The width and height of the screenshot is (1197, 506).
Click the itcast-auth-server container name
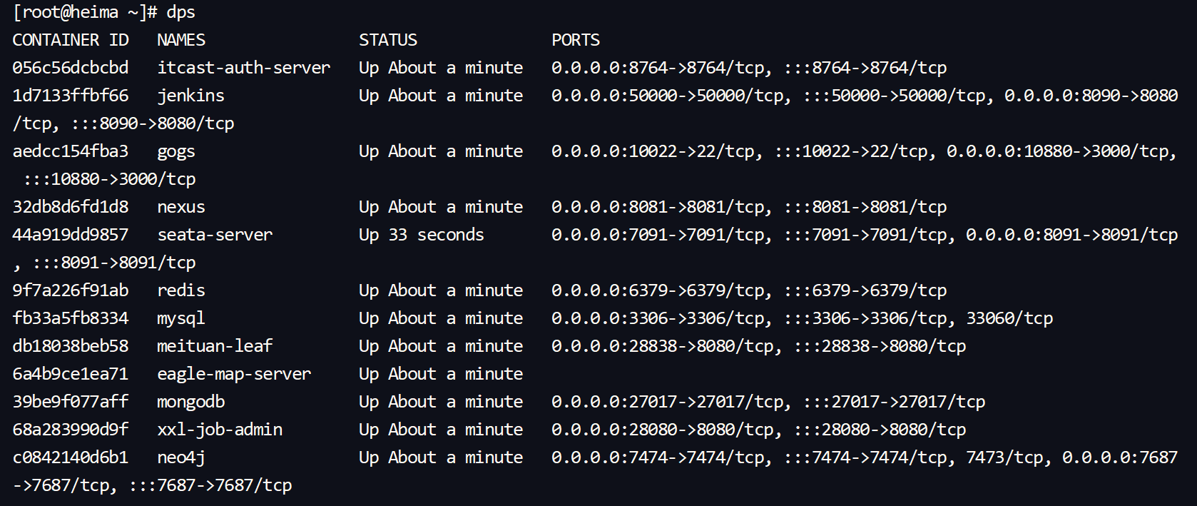click(244, 68)
